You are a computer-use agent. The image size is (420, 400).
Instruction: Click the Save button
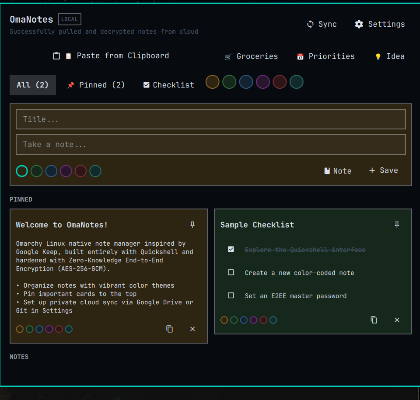point(384,170)
